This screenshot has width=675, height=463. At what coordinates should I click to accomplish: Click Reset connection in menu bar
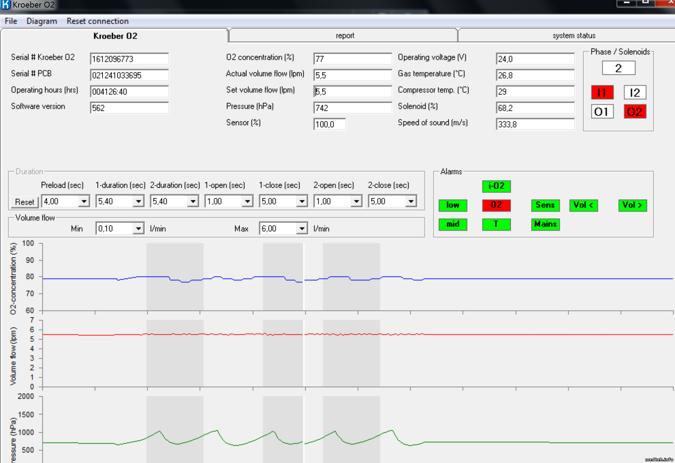point(98,21)
